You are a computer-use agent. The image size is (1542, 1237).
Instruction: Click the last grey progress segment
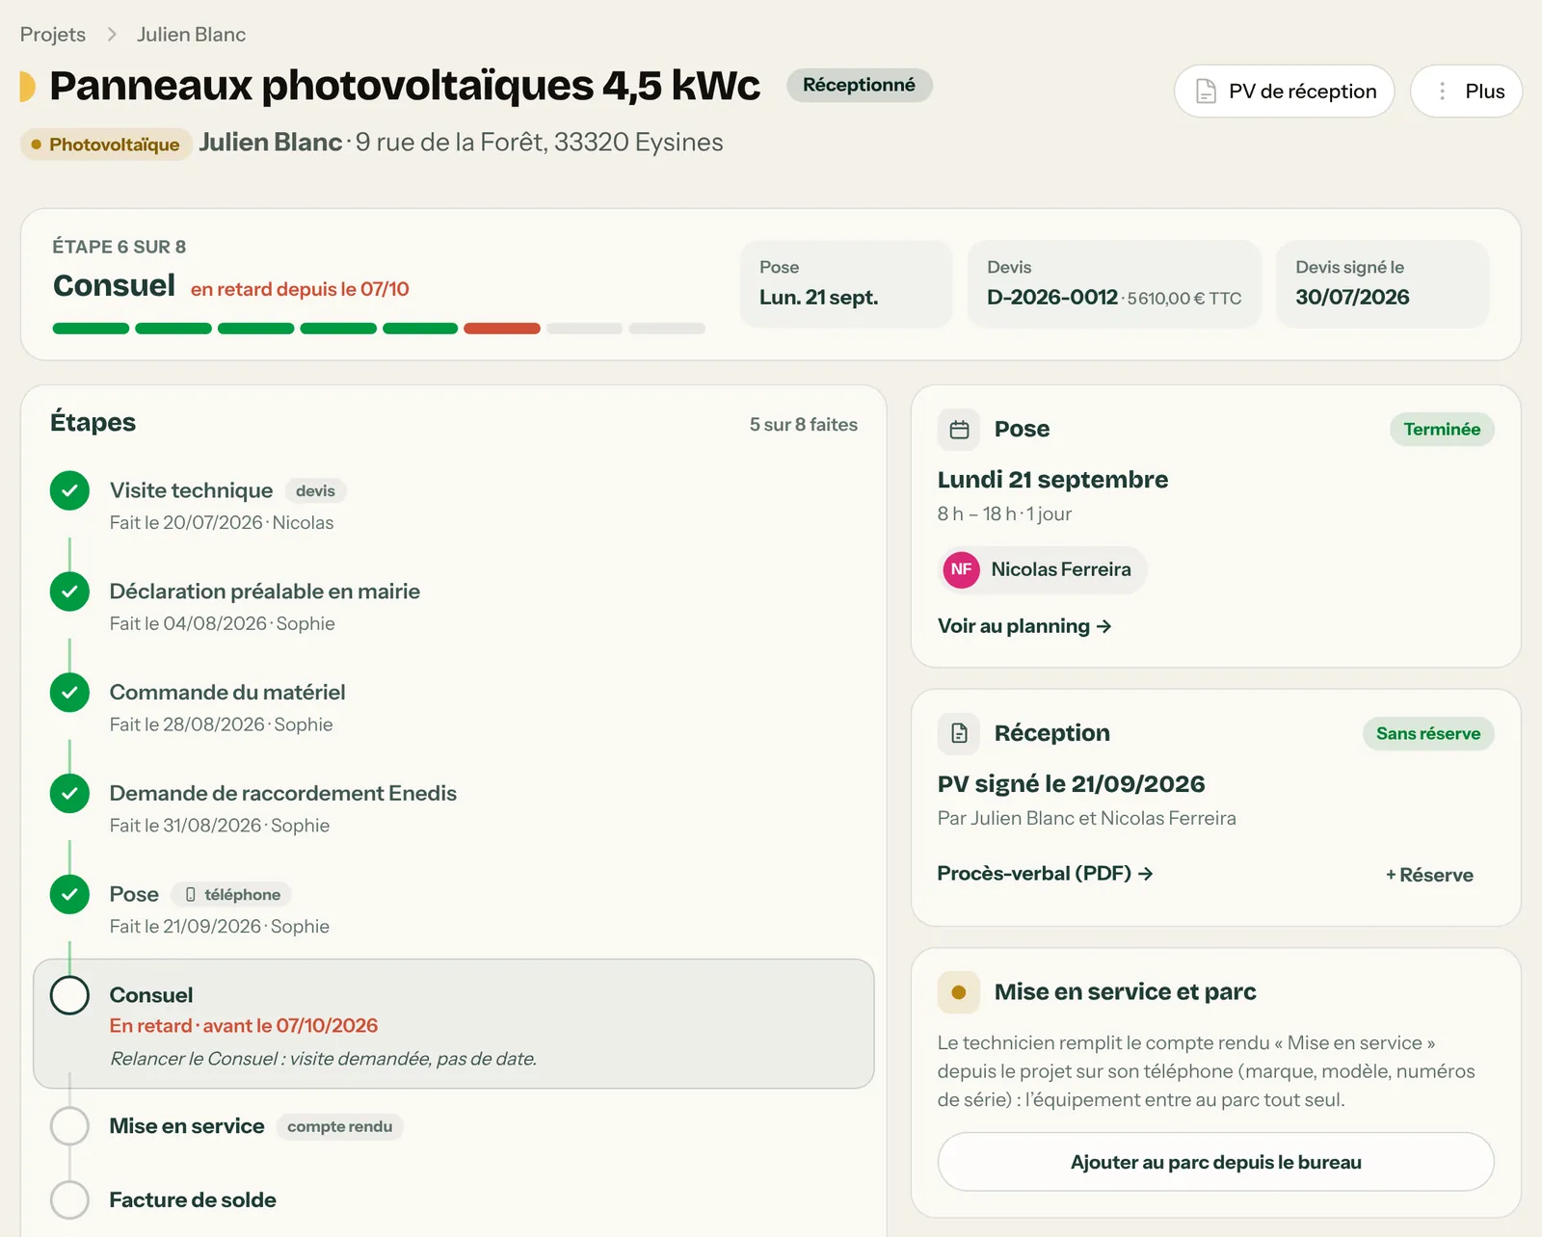coord(667,329)
